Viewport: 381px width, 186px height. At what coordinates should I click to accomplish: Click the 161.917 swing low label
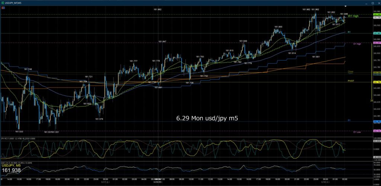click(336, 24)
